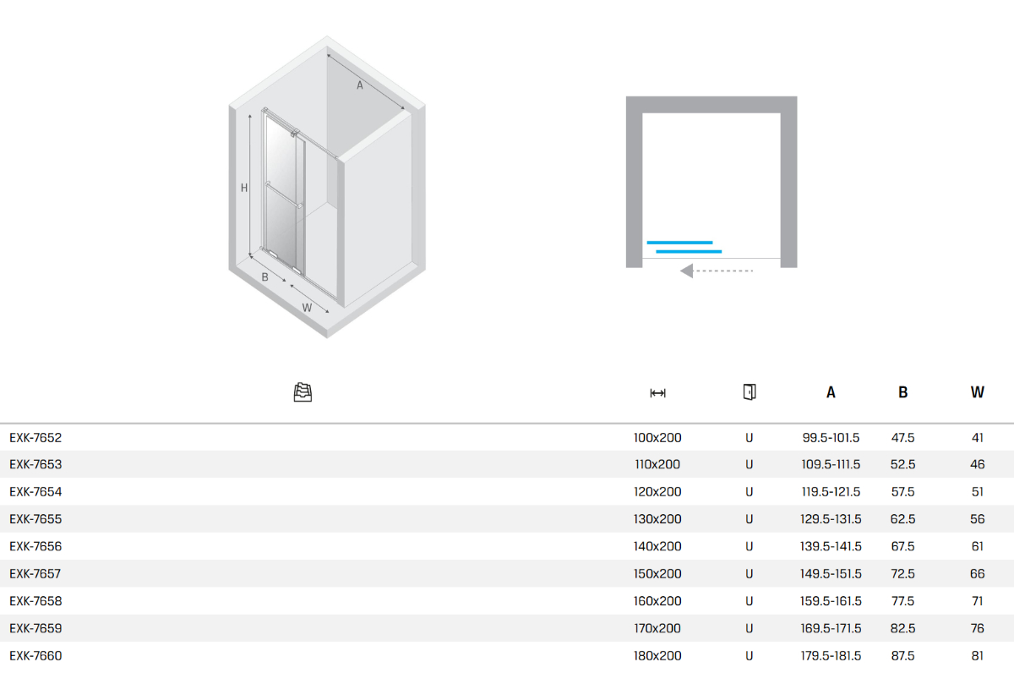Click size cell 120x200

pos(657,491)
